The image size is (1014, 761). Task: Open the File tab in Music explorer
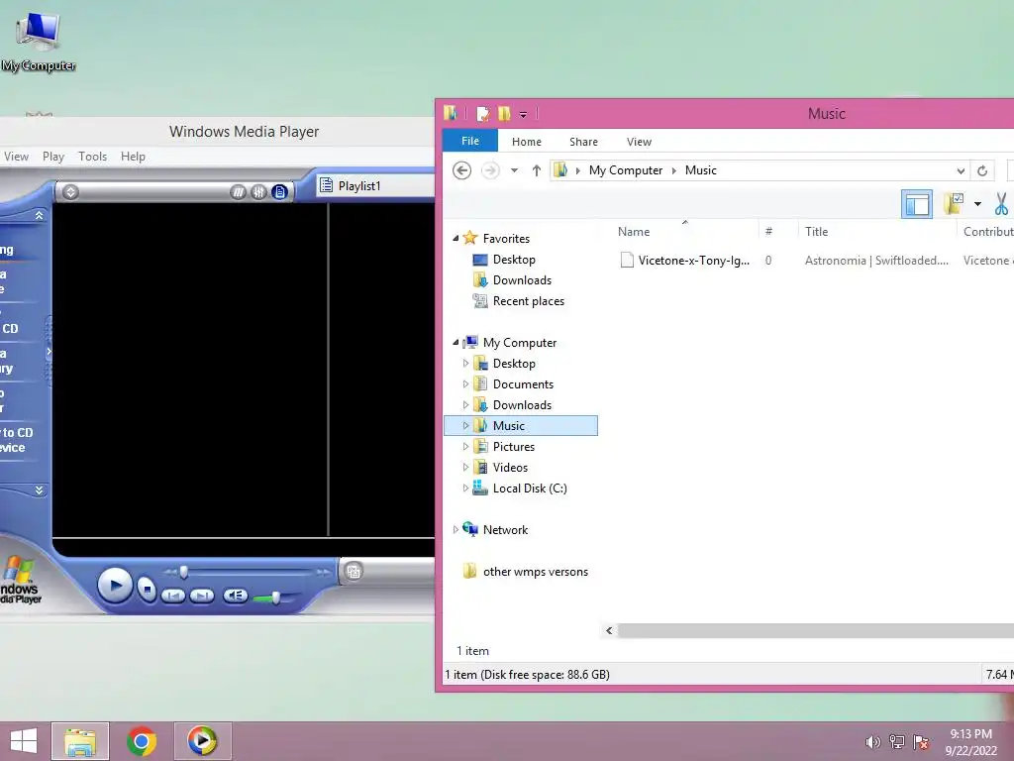click(470, 141)
